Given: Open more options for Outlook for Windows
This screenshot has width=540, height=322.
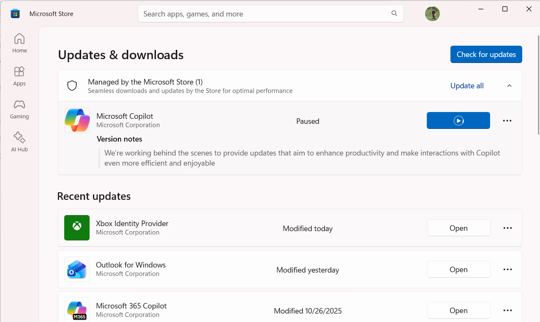Looking at the screenshot, I should (x=507, y=270).
